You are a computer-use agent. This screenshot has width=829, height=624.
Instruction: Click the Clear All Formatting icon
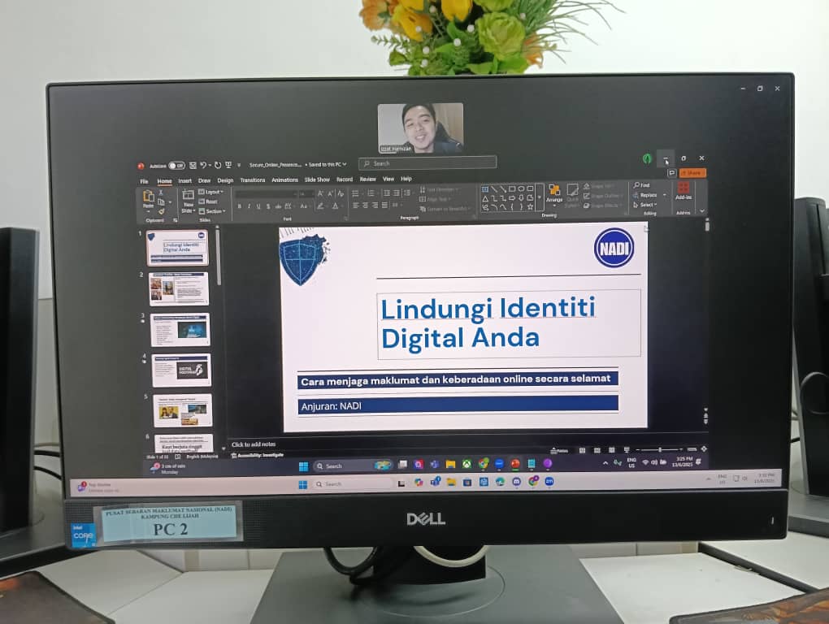(341, 194)
